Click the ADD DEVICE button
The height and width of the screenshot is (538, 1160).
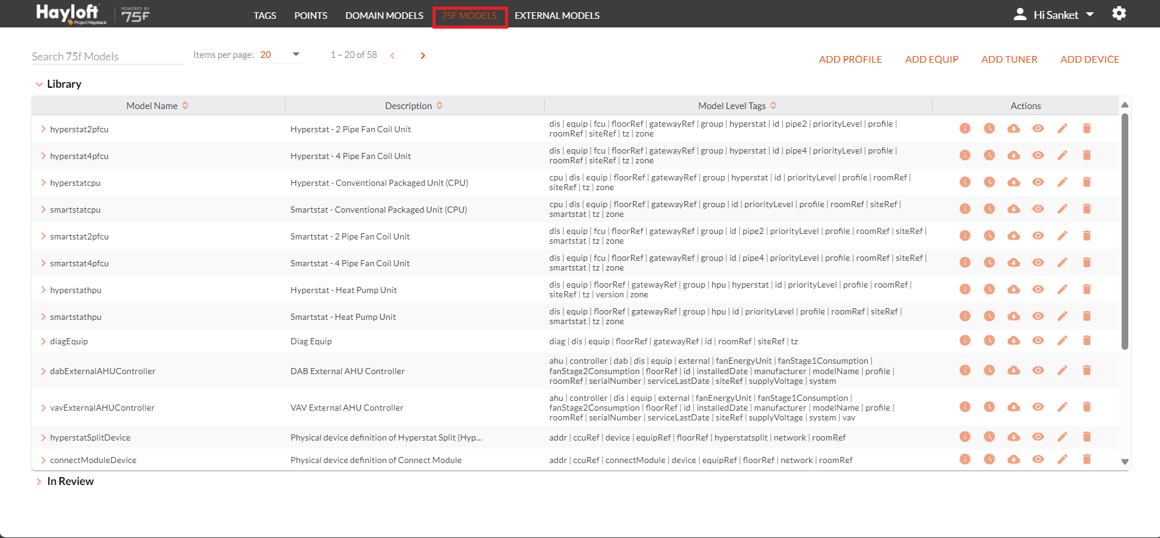coord(1090,59)
